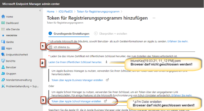This screenshot has width=204, height=111.
Task: Open the Gruppen groups icon
Action: click(3, 74)
